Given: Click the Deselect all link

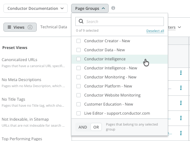Looking at the screenshot, I should 155,31.
